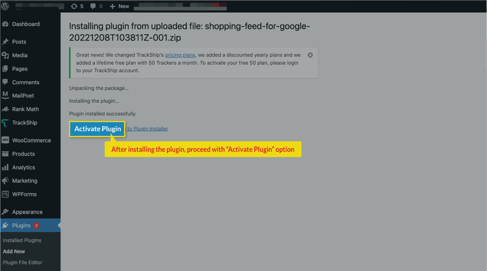Click the Comments speech bubble icon
The height and width of the screenshot is (271, 487).
tap(5, 82)
